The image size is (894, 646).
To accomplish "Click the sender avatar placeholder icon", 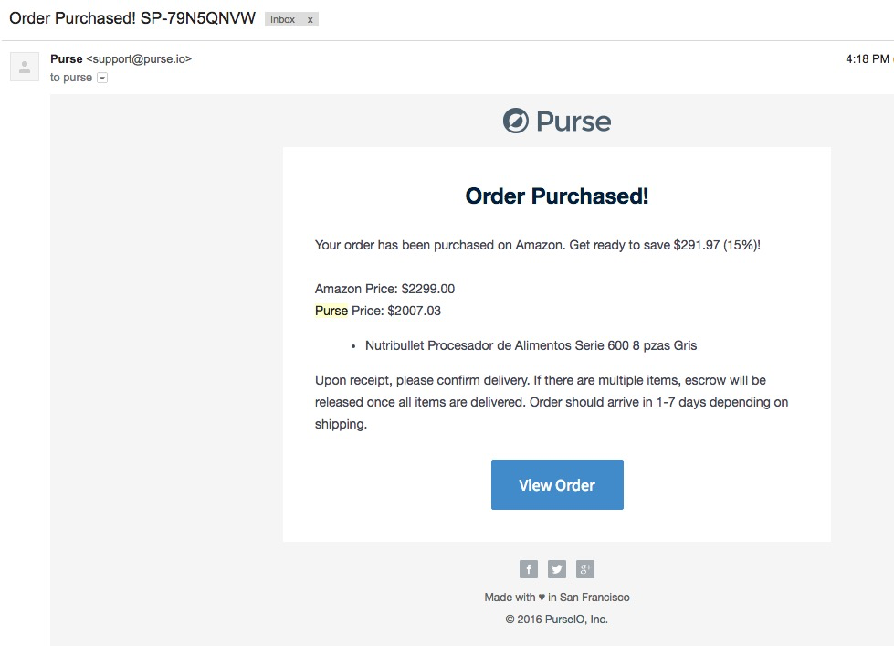I will click(x=25, y=67).
